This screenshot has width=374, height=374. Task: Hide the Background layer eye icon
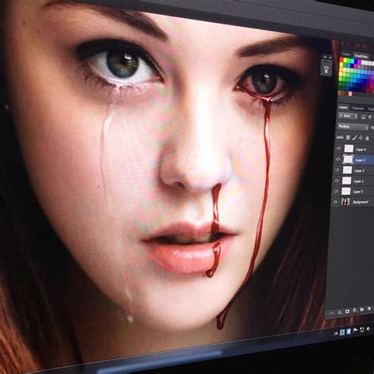pos(335,202)
